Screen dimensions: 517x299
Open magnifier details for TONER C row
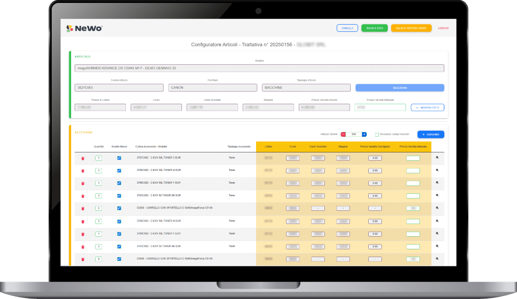pos(437,157)
